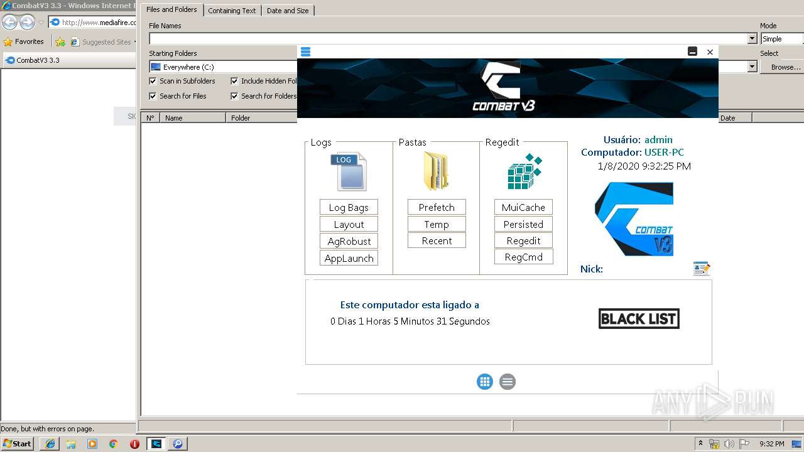Click the folder icon under Pastas
804x452 pixels.
pyautogui.click(x=436, y=171)
